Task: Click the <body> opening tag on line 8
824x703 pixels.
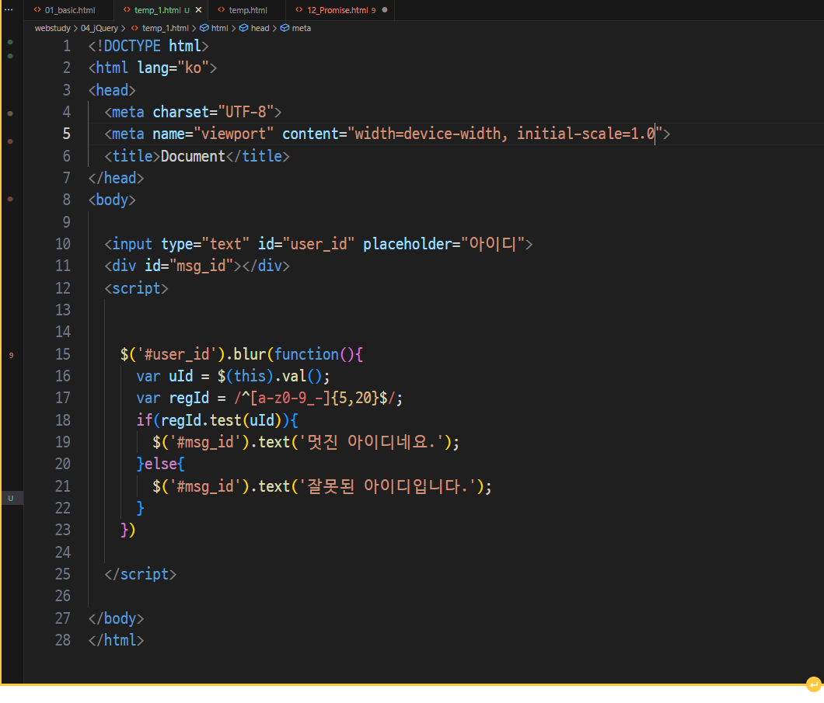Action: tap(112, 200)
